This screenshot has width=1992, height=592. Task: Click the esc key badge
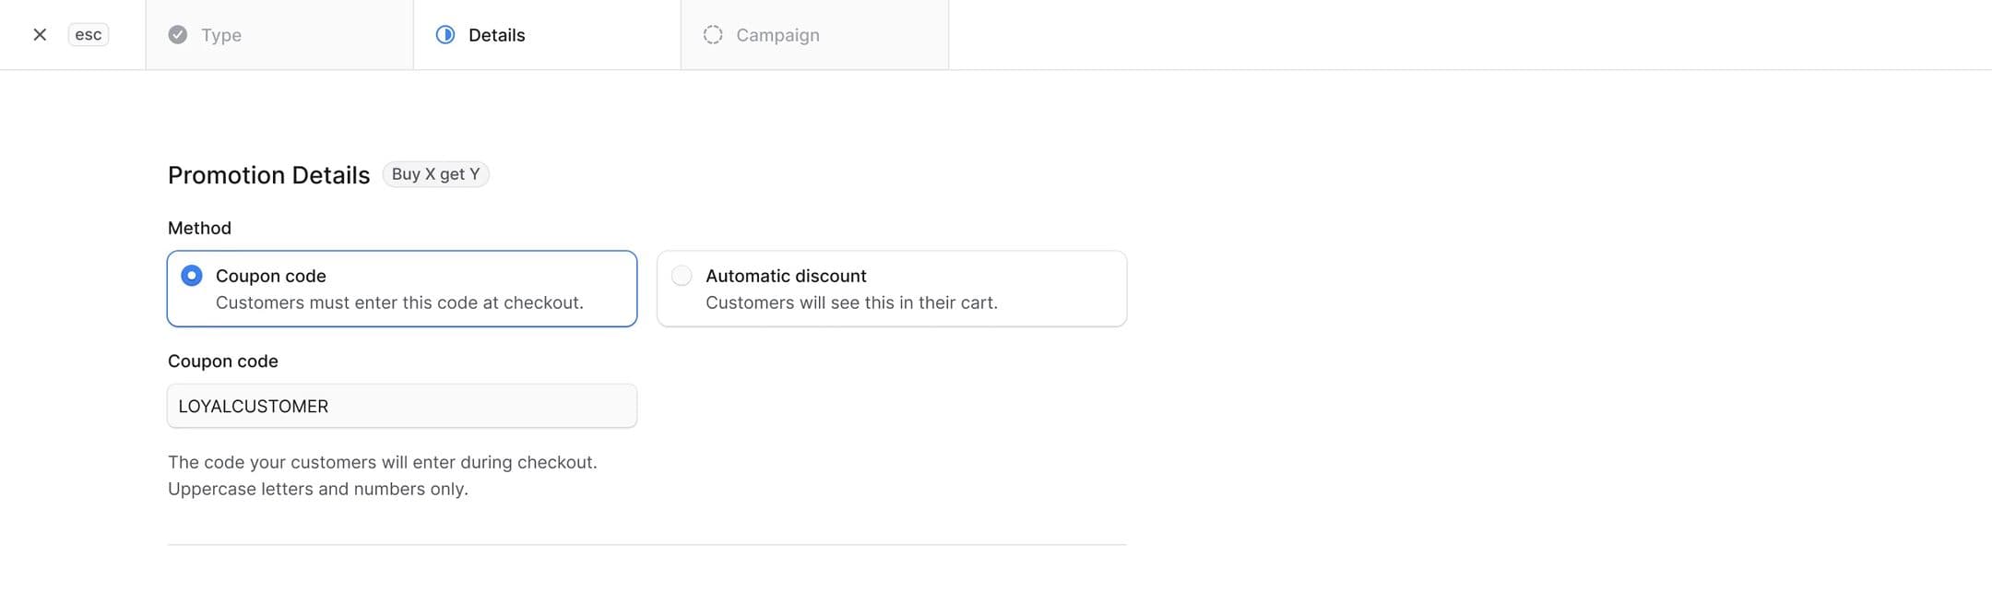89,35
